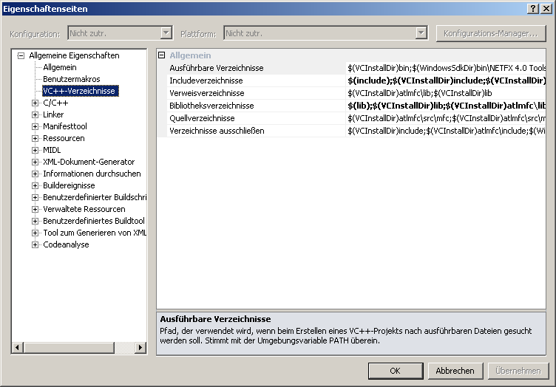Select Verwaltete Ressourcen tree label

click(x=84, y=209)
